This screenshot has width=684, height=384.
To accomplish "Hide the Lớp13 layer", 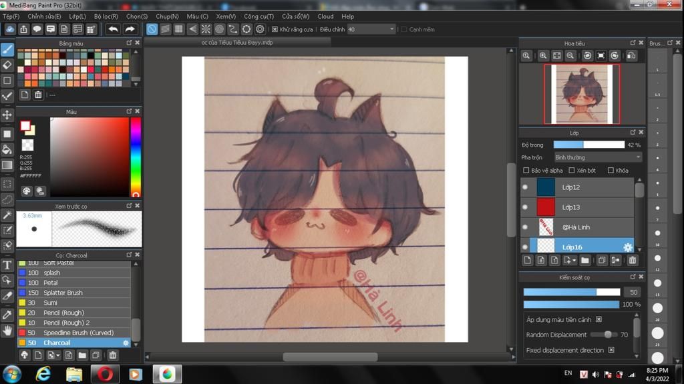I will [x=525, y=207].
